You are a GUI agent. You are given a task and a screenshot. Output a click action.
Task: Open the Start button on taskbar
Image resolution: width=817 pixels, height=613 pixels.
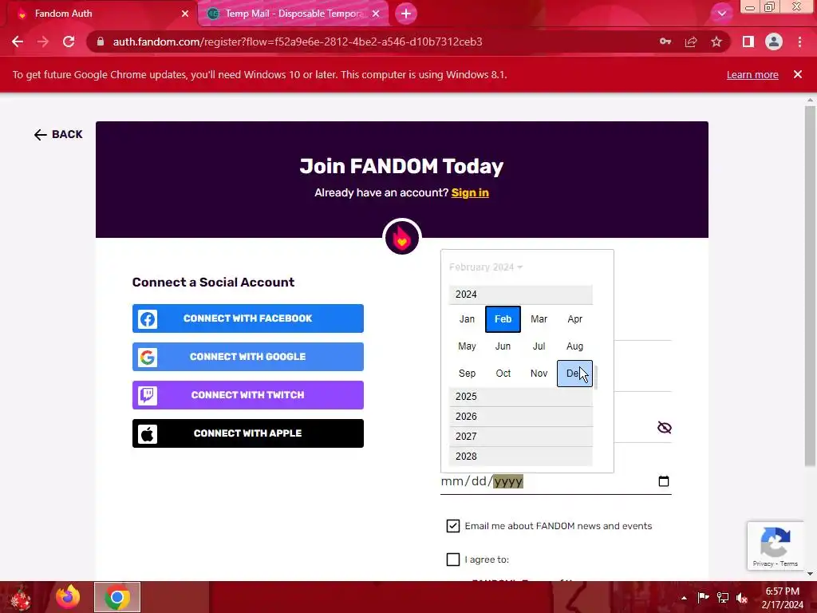coord(21,598)
